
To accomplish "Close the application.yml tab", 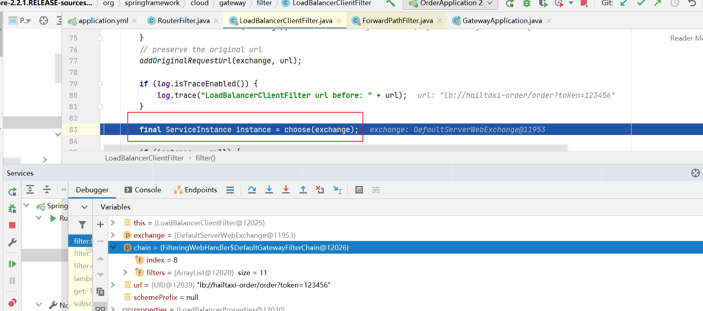I will [x=135, y=21].
